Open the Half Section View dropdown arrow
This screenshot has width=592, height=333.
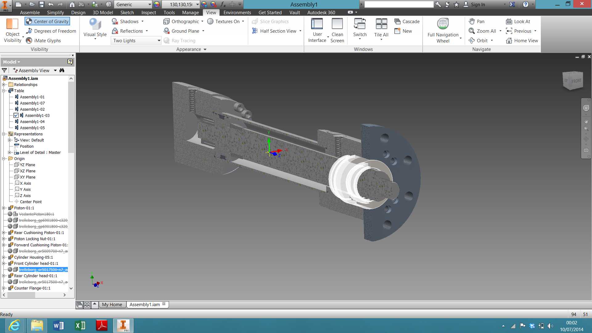300,31
